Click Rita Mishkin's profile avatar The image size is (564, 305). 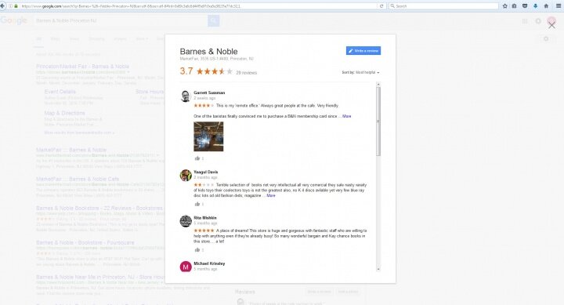(x=185, y=221)
